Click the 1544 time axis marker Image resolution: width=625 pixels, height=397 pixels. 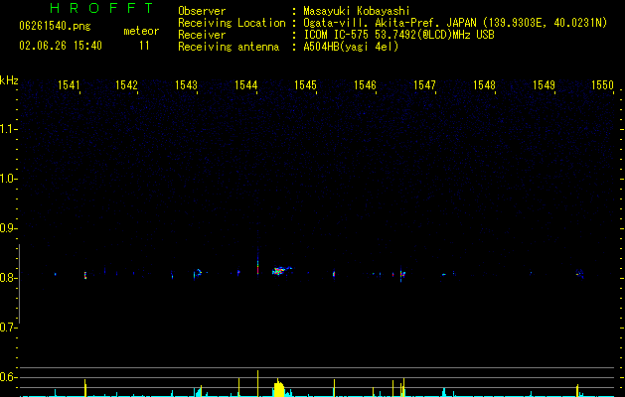click(246, 85)
